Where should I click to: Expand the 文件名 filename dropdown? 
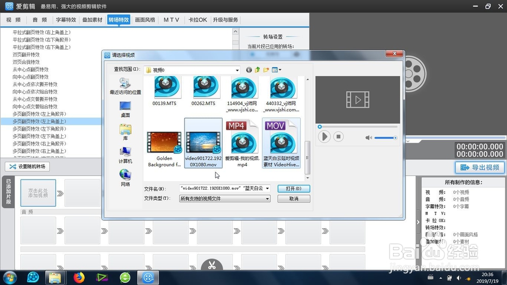point(267,188)
